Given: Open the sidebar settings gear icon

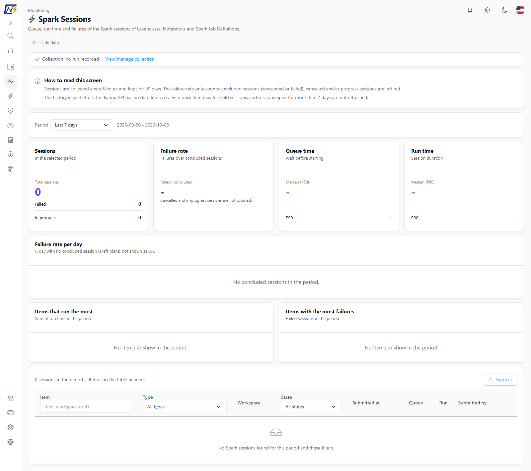Looking at the screenshot, I should point(11,427).
